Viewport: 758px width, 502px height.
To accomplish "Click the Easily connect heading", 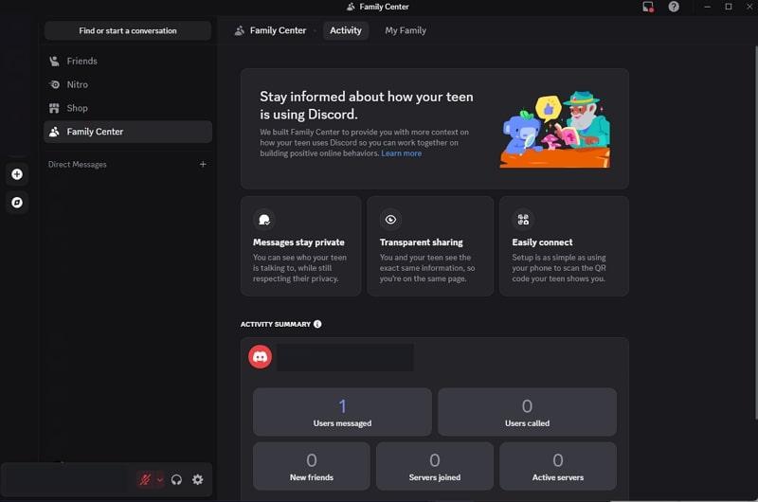I will point(542,242).
